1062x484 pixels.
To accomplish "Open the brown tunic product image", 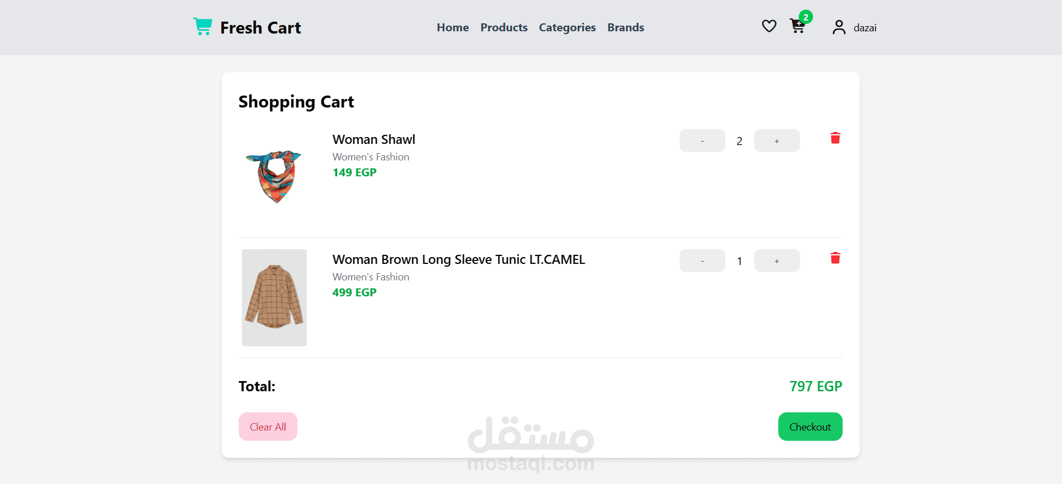I will 274,297.
